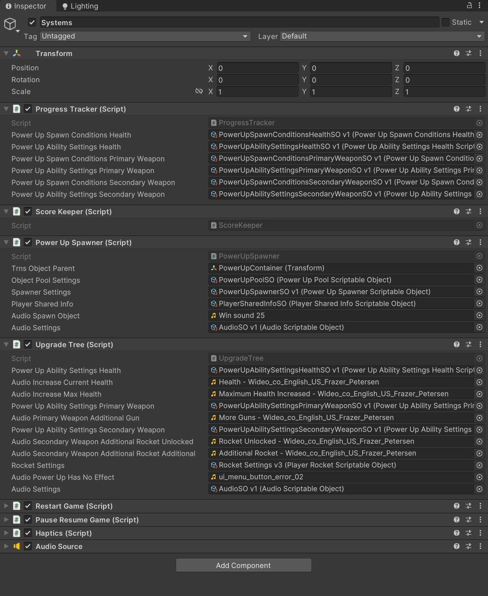Switch to the Lighting tab
The width and height of the screenshot is (488, 596).
tap(80, 6)
